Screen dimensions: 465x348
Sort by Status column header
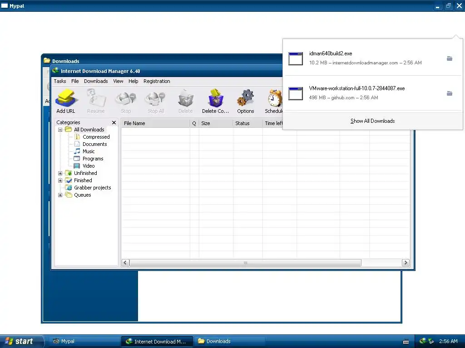[x=247, y=123]
